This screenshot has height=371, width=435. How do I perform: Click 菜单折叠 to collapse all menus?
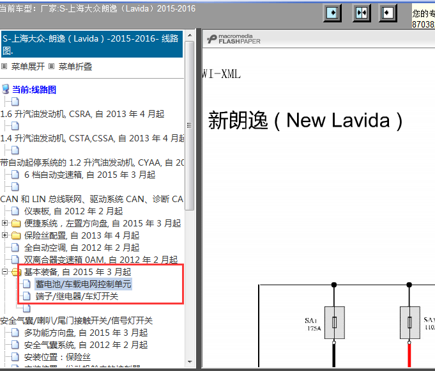pyautogui.click(x=75, y=67)
